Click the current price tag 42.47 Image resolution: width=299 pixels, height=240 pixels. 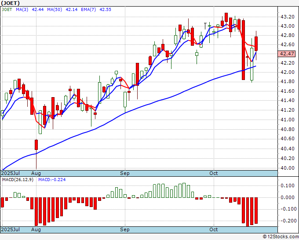coord(287,54)
